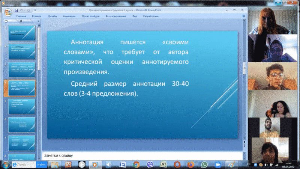Expand the Customize Quick Access Toolbar dropdown
300x169 pixels.
click(x=34, y=11)
